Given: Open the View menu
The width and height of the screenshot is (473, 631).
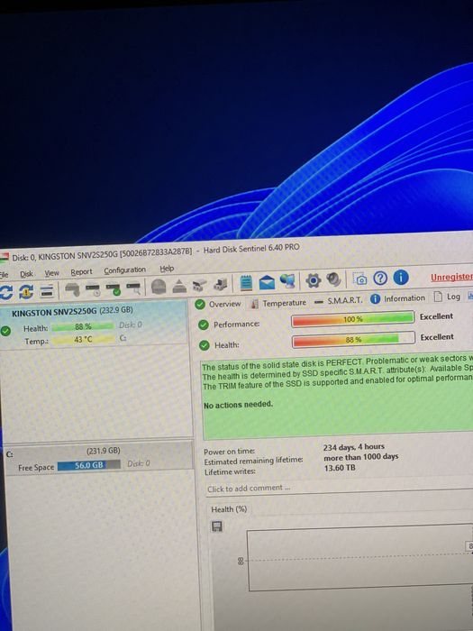Looking at the screenshot, I should (52, 273).
